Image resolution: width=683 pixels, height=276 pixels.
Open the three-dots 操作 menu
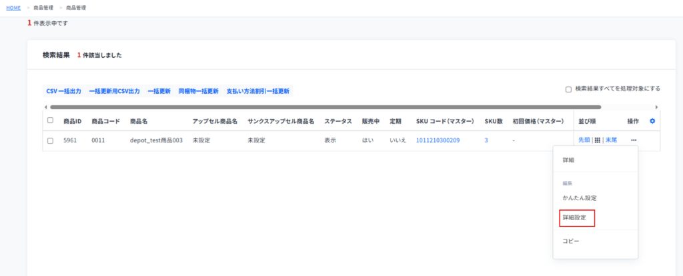[633, 140]
